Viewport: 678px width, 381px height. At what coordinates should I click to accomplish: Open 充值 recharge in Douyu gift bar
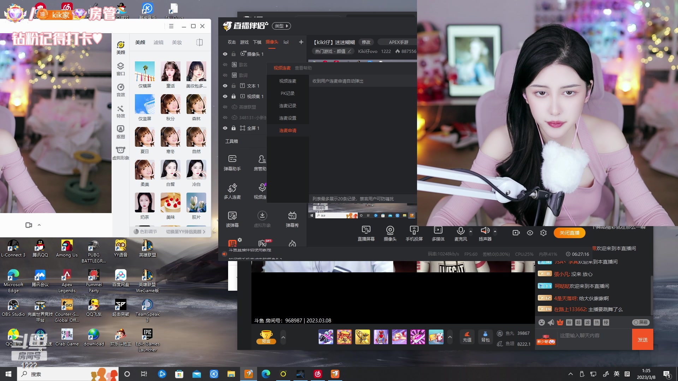[467, 337]
